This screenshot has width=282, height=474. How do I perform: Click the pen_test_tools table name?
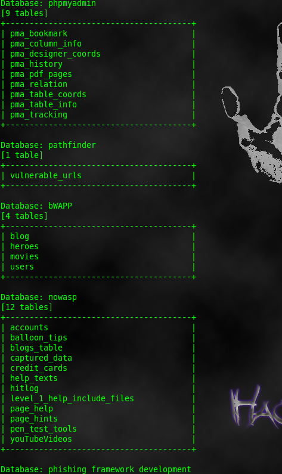click(x=43, y=429)
